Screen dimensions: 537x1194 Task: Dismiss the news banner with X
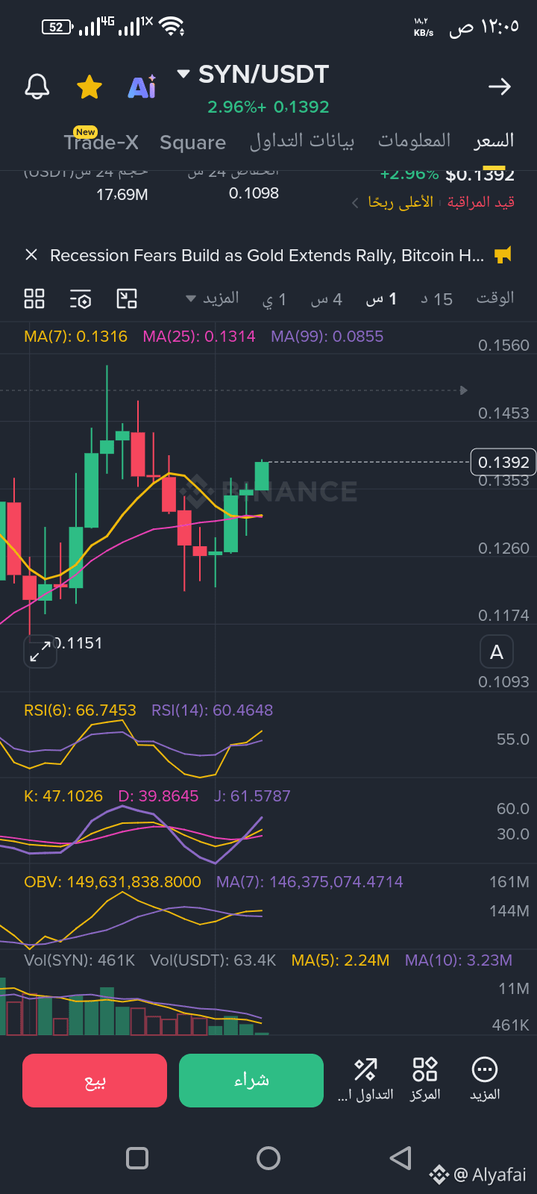pos(31,255)
